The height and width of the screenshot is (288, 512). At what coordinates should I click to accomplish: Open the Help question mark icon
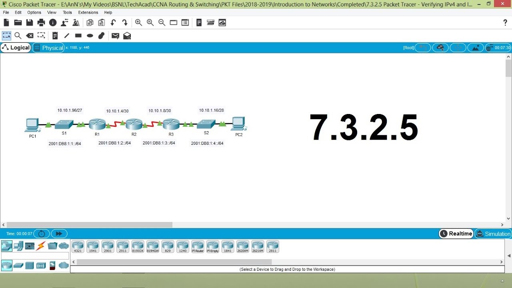(x=505, y=22)
